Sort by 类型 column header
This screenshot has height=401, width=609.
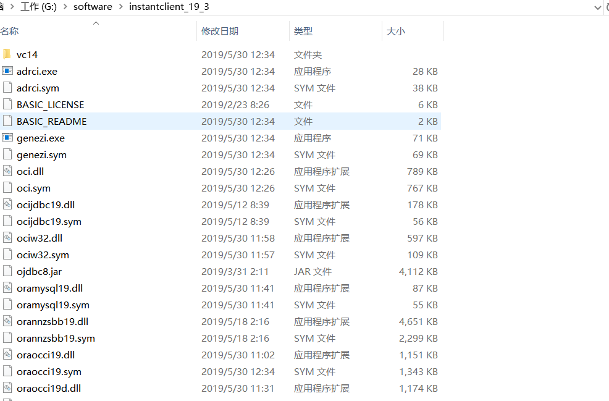point(303,31)
